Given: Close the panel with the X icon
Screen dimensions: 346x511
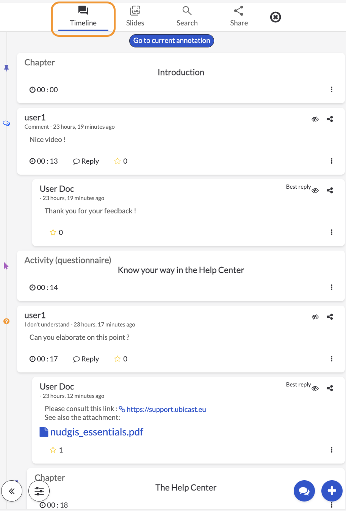Looking at the screenshot, I should pyautogui.click(x=276, y=17).
